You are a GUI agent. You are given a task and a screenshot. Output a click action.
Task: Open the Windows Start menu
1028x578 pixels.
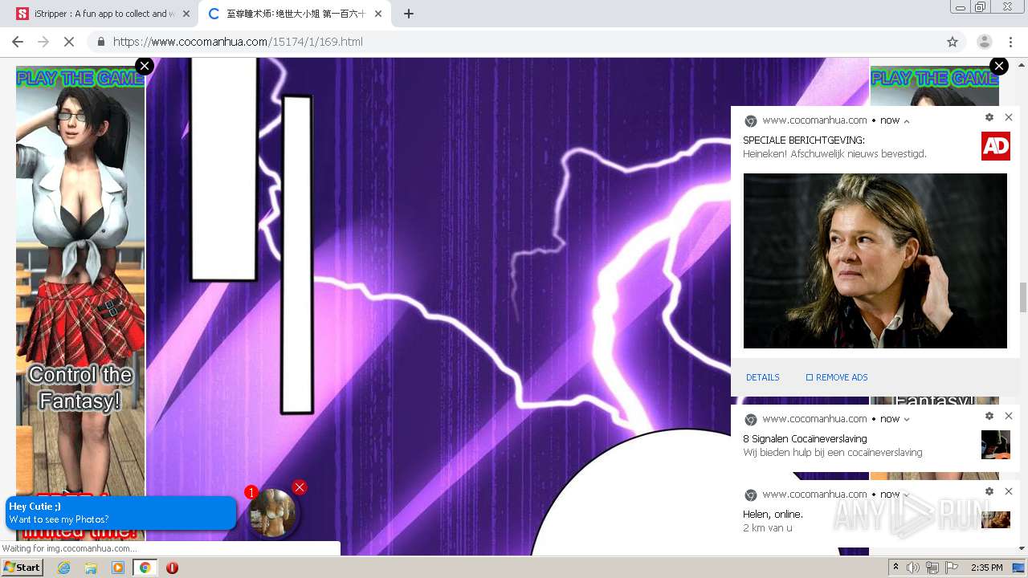click(22, 568)
